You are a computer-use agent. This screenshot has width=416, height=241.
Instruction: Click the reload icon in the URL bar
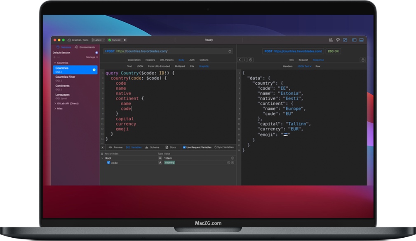click(x=230, y=51)
